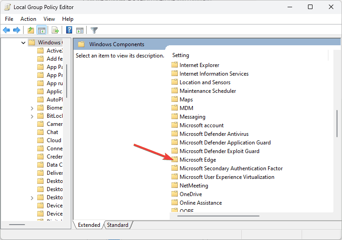This screenshot has width=342, height=240.
Task: Toggle the Show/Hide Action Pane icon
Action: point(80,30)
